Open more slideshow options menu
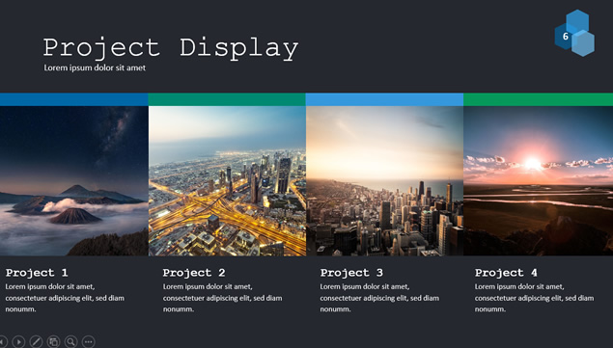 click(89, 342)
